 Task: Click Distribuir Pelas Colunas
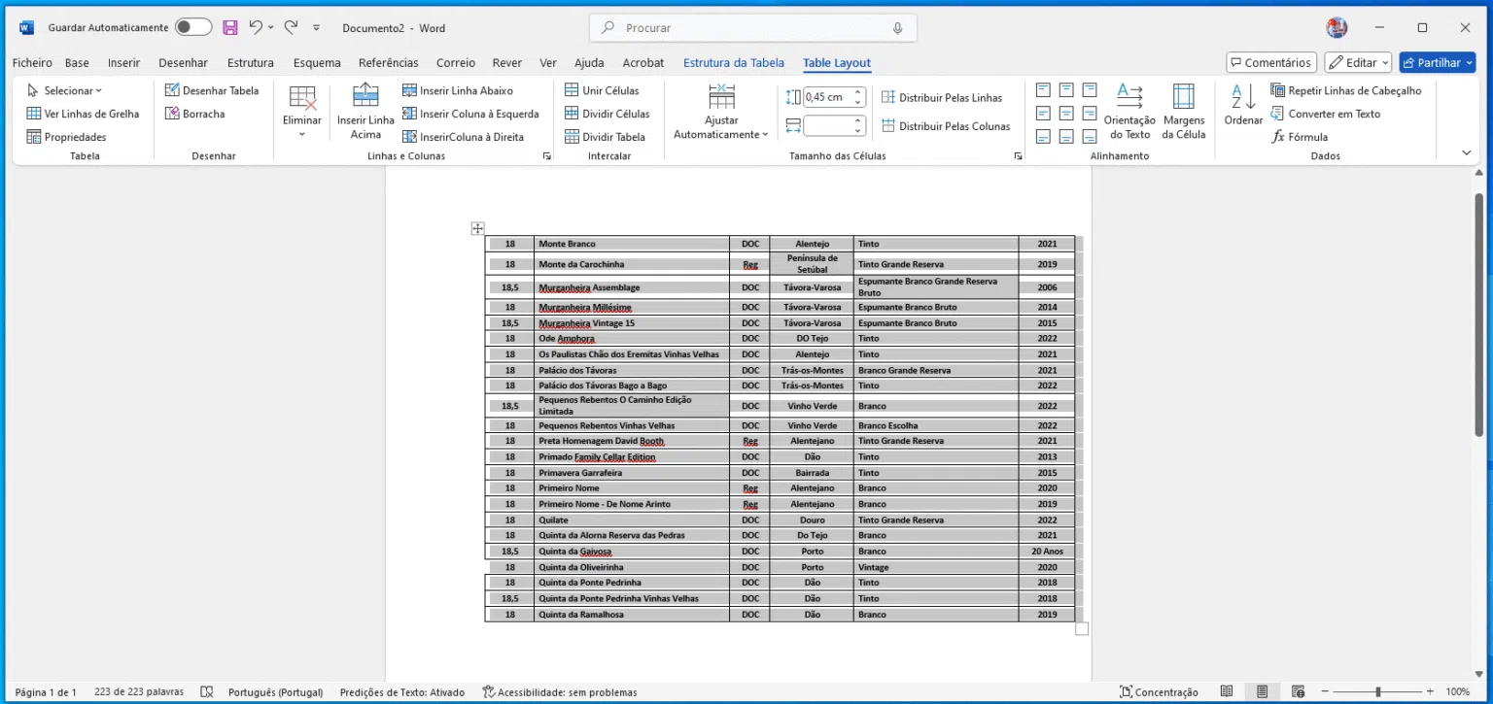pos(945,125)
